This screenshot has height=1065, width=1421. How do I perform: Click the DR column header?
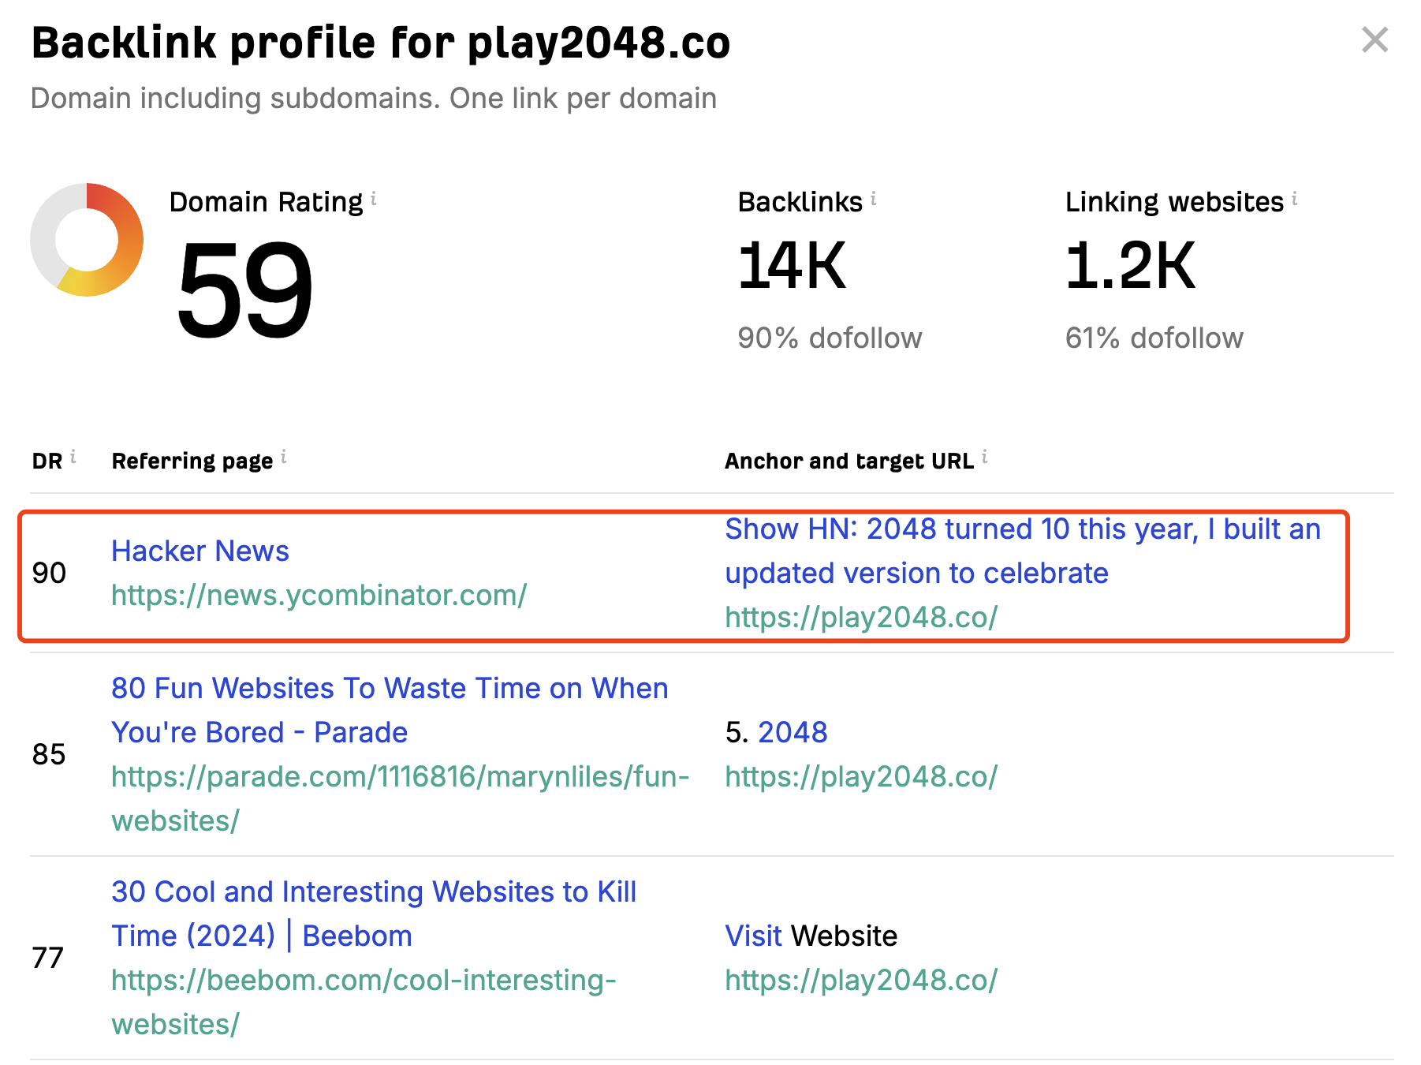point(47,461)
